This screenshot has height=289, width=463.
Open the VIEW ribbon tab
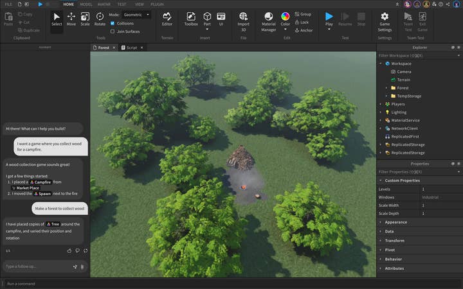139,4
